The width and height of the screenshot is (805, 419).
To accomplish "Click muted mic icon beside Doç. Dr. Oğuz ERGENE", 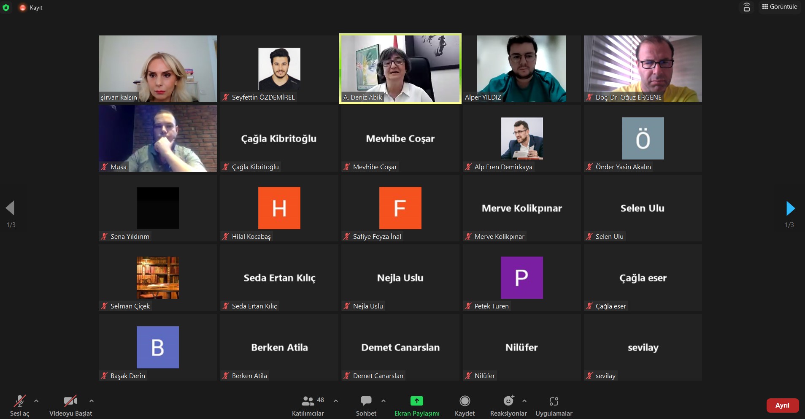I will [589, 97].
